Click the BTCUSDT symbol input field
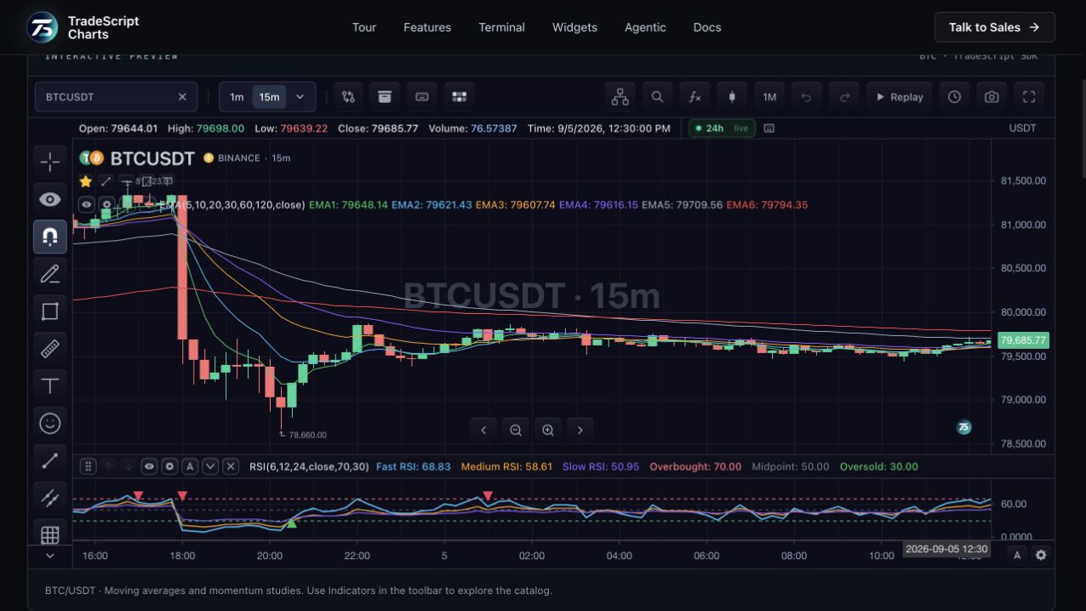The image size is (1086, 611). tap(116, 97)
